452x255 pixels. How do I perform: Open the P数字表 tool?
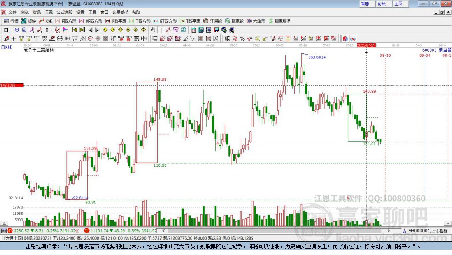116,21
